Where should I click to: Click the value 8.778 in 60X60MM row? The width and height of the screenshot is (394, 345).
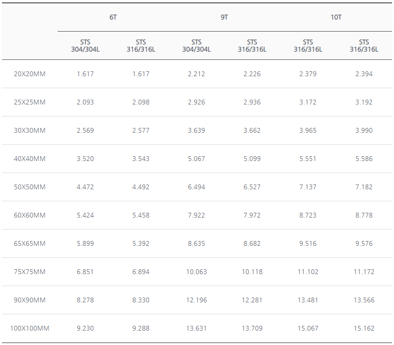pos(364,215)
